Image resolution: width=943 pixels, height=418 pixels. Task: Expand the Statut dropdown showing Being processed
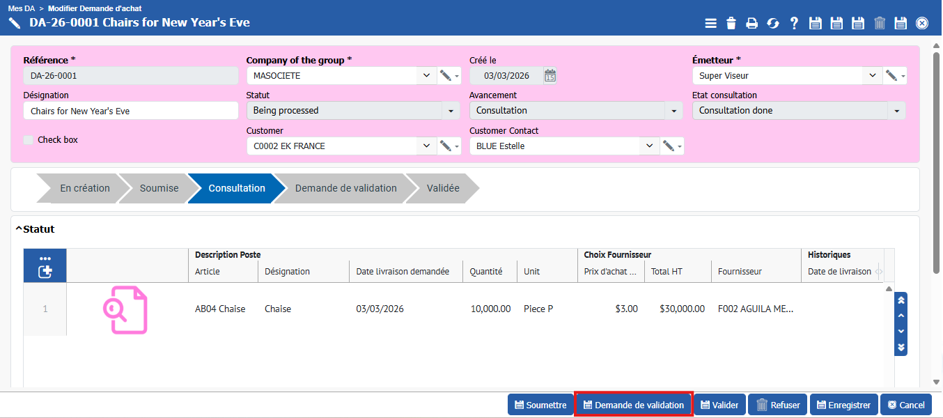(x=451, y=111)
